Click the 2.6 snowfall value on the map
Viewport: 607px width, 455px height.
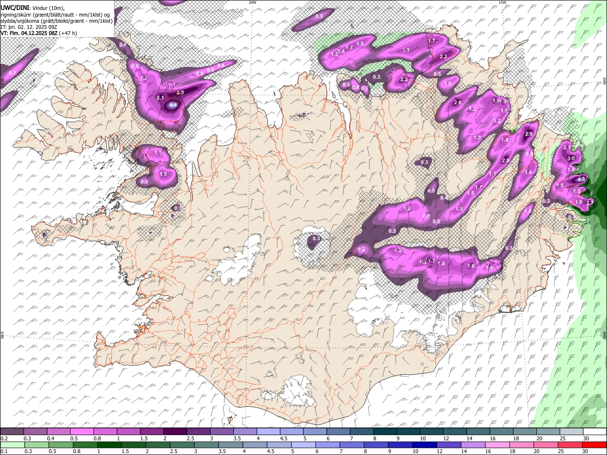coord(458,102)
